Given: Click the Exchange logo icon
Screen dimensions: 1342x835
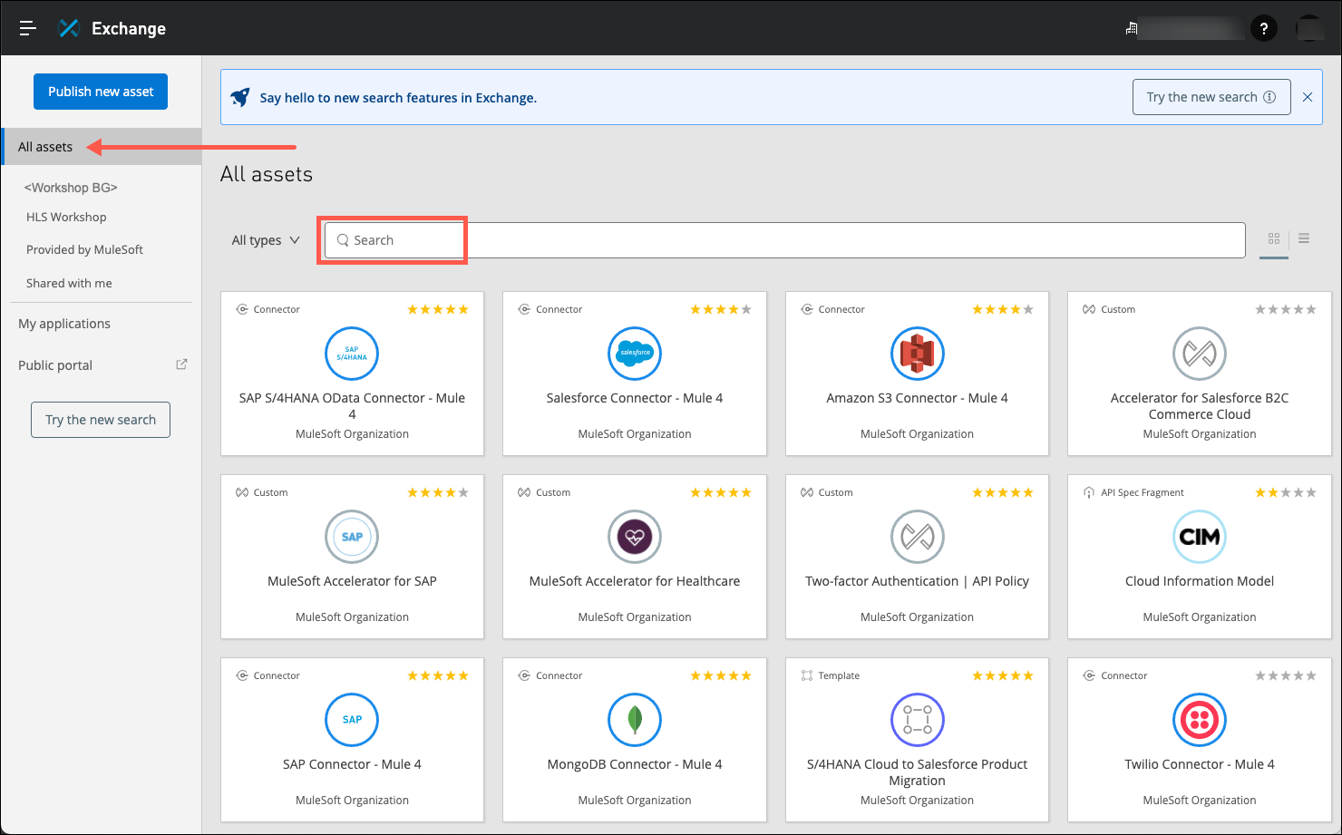Looking at the screenshot, I should (x=69, y=28).
